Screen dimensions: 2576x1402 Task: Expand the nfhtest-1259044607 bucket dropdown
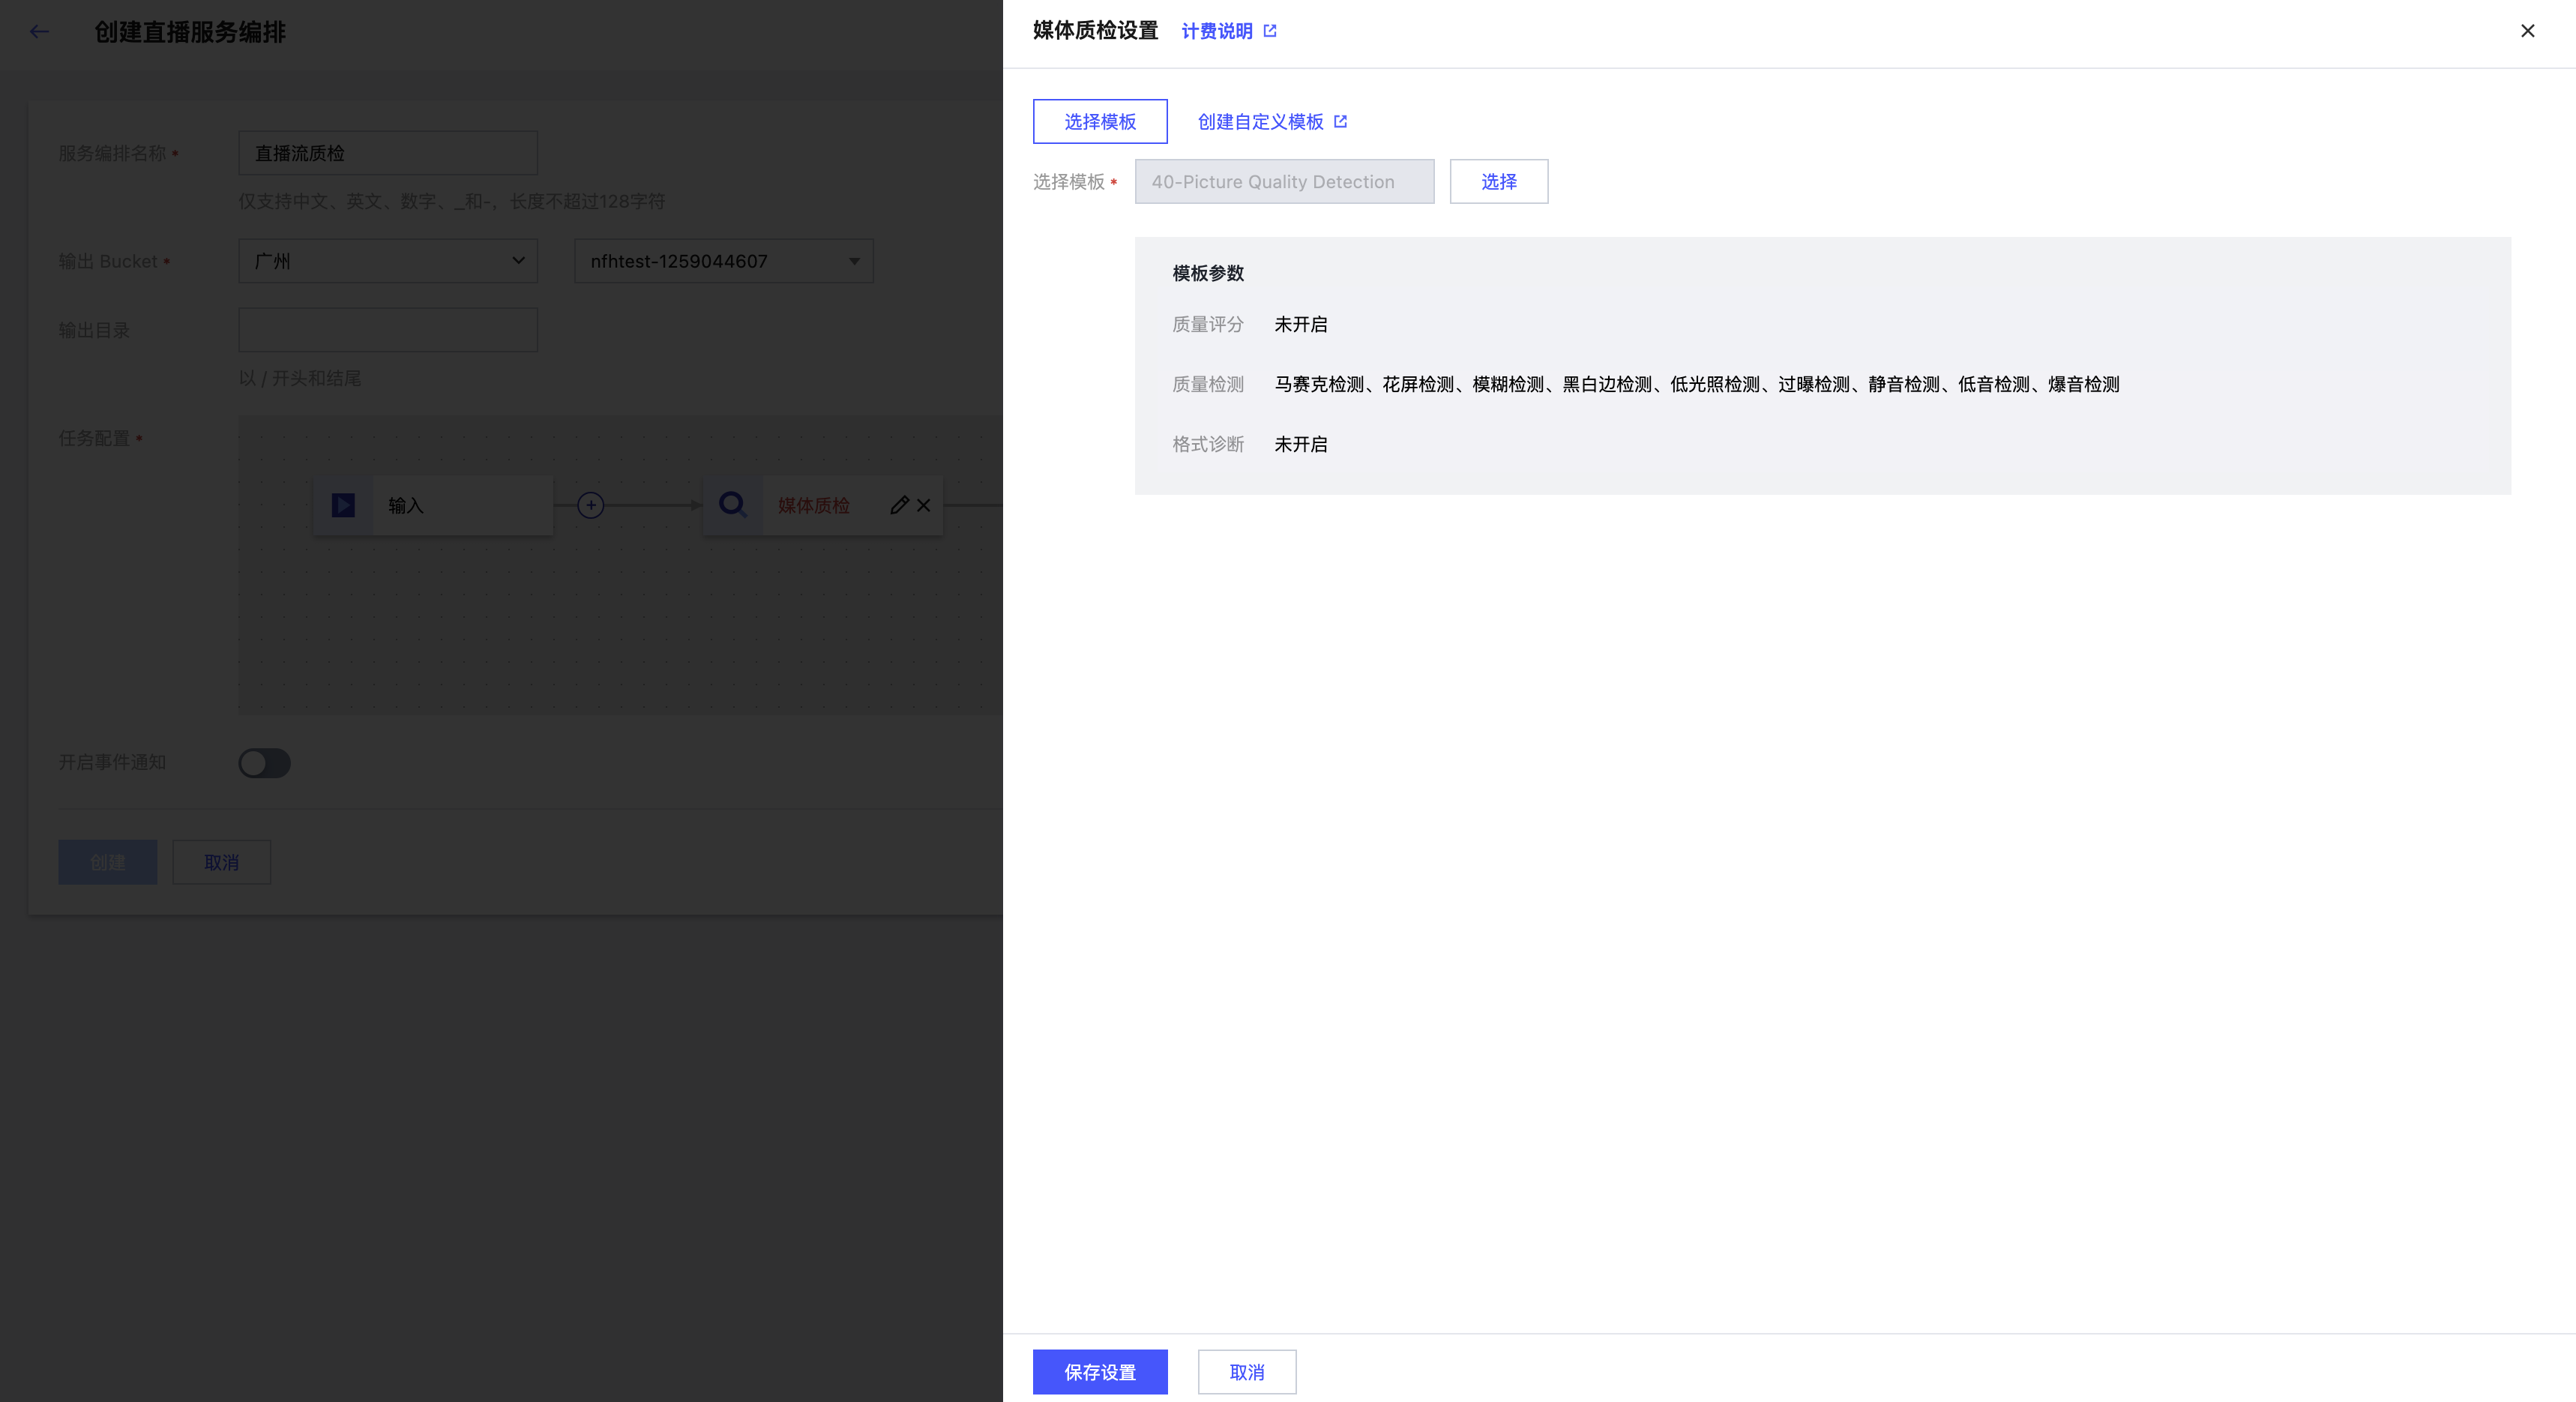tap(723, 261)
